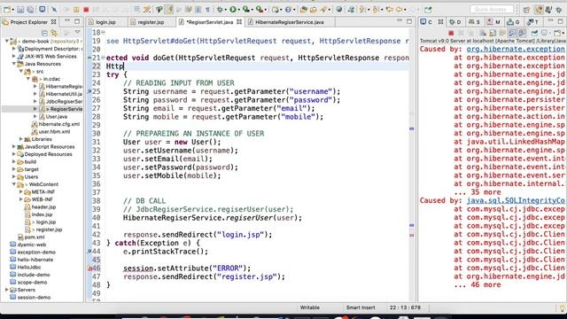Terminate server with console red stop icon

451,33
